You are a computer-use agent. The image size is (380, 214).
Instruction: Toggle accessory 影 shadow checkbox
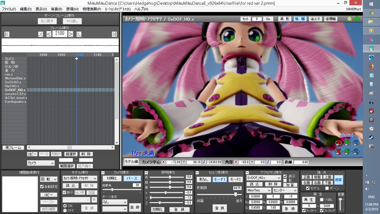(x=285, y=180)
